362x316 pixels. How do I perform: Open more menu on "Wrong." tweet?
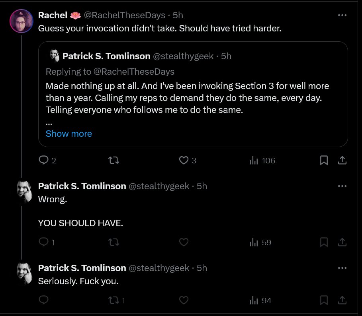point(342,186)
